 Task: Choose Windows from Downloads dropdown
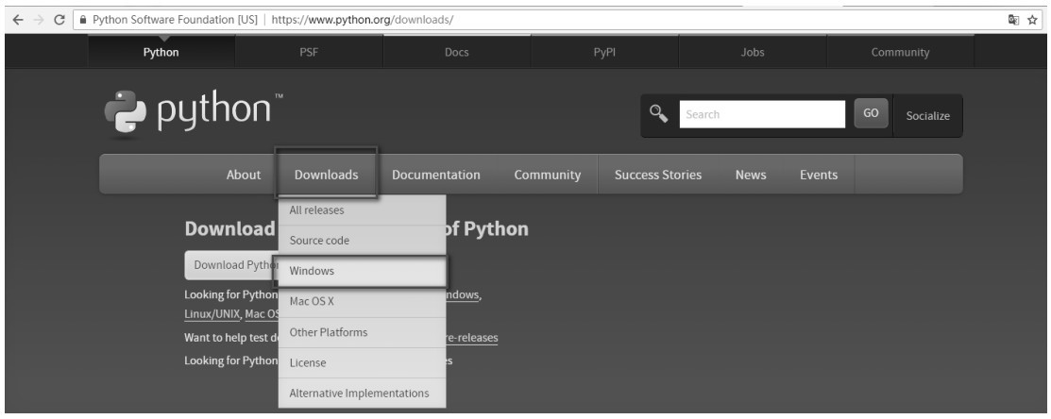pos(362,271)
